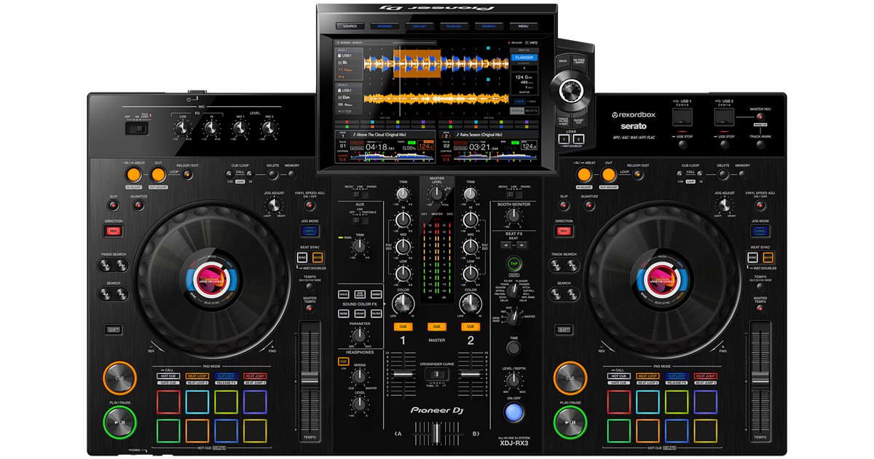Hit the TRACK FILTER/EDIT button
The height and width of the screenshot is (459, 874).
click(x=563, y=119)
